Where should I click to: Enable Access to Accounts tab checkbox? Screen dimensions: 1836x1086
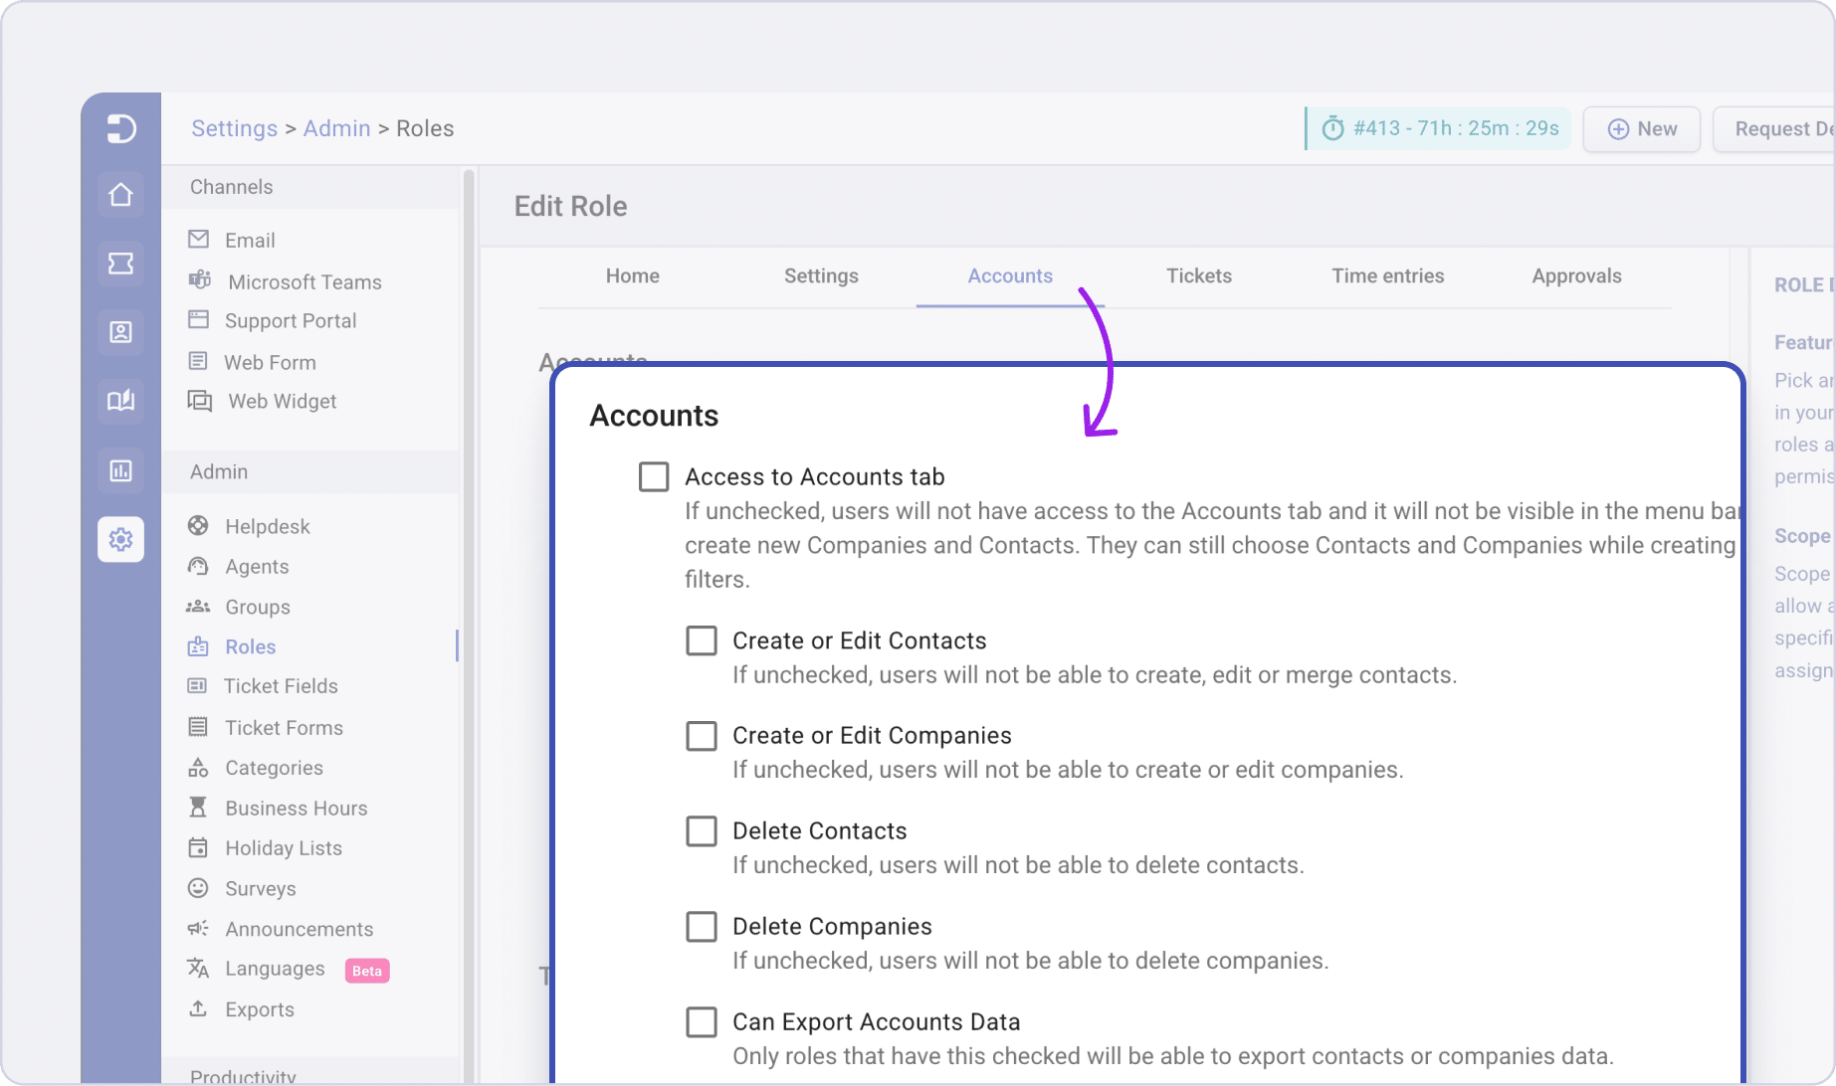click(654, 476)
